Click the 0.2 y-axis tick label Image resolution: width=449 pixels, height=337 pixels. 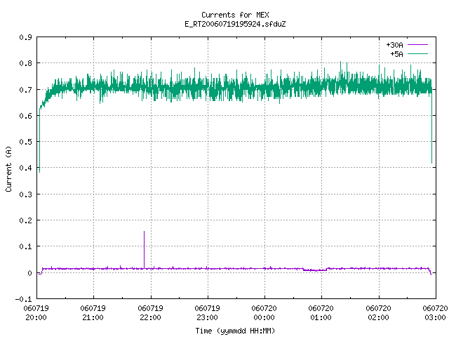[x=25, y=220]
